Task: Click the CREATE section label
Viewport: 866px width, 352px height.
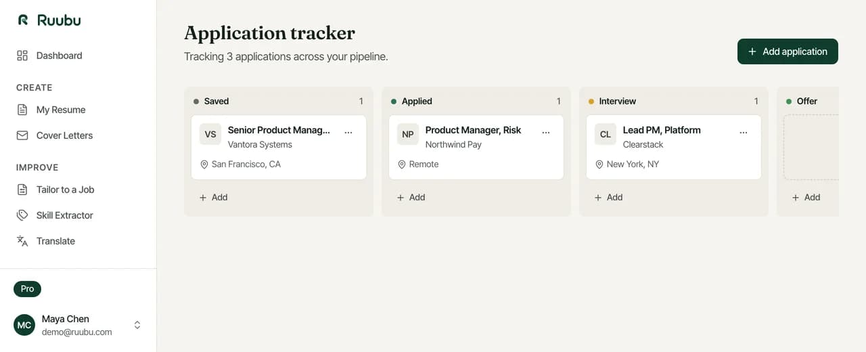Action: pos(35,88)
